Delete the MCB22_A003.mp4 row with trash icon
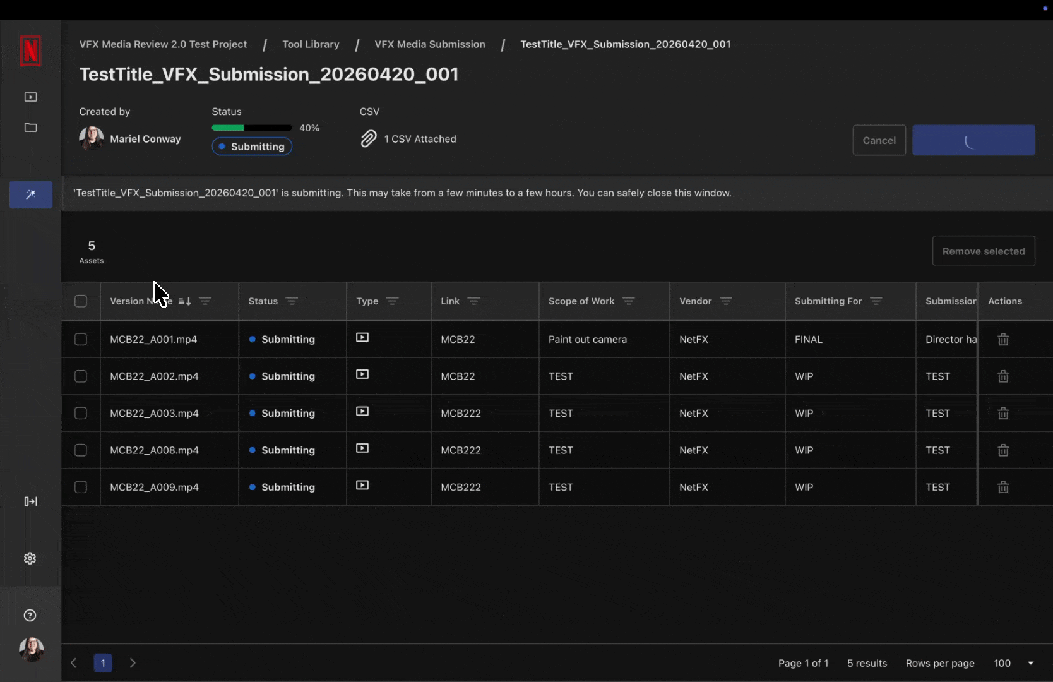Screen dimensions: 1053x682 1003,414
